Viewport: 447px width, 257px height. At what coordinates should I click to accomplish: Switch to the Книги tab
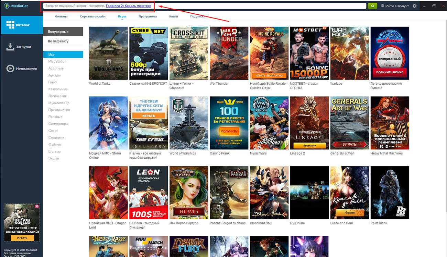click(174, 16)
